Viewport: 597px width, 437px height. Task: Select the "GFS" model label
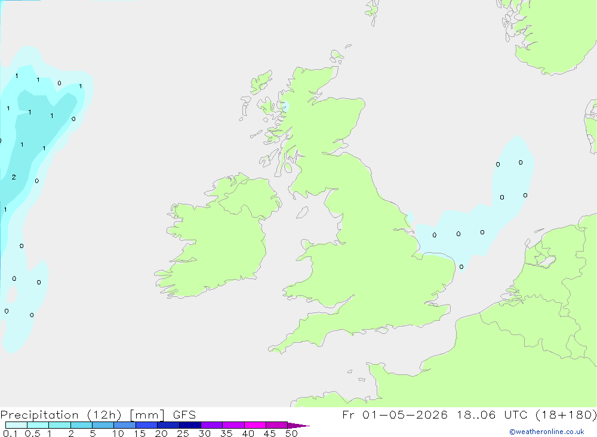(184, 414)
